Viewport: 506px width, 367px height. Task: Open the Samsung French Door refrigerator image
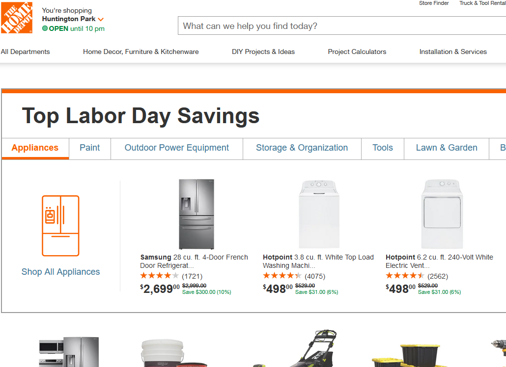click(x=197, y=214)
